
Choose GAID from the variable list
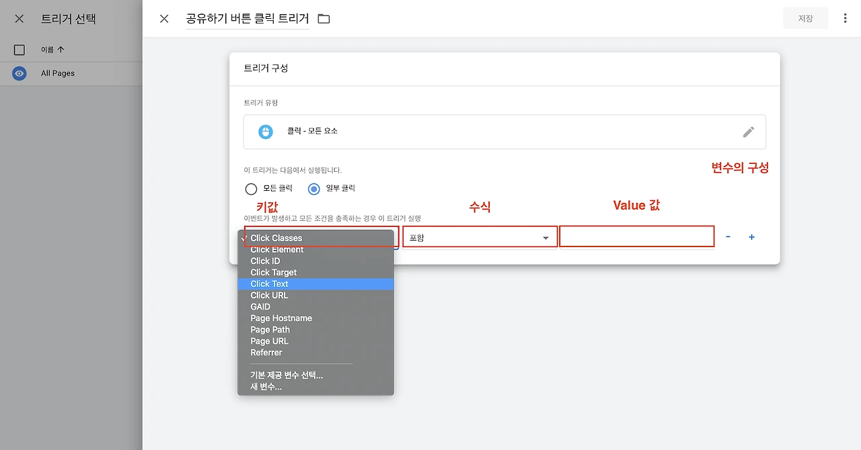pyautogui.click(x=315, y=307)
